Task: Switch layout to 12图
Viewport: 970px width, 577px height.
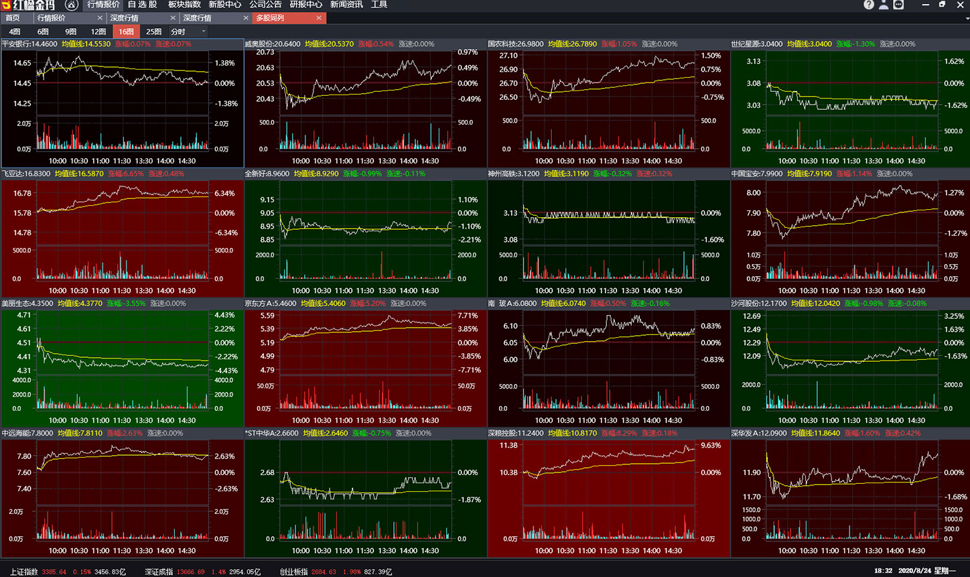Action: tap(98, 31)
